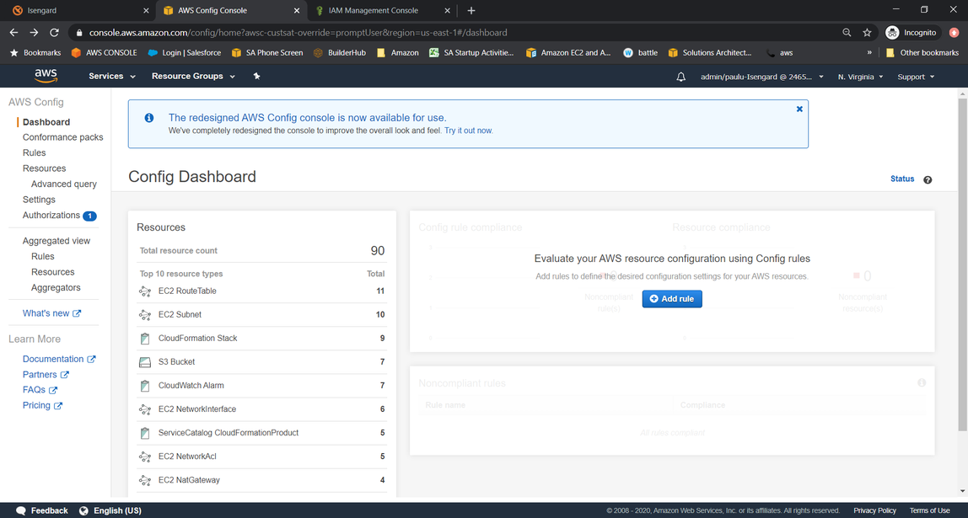Viewport: 968px width, 518px height.
Task: Click the Aggregated view sidebar heading
Action: coord(56,241)
